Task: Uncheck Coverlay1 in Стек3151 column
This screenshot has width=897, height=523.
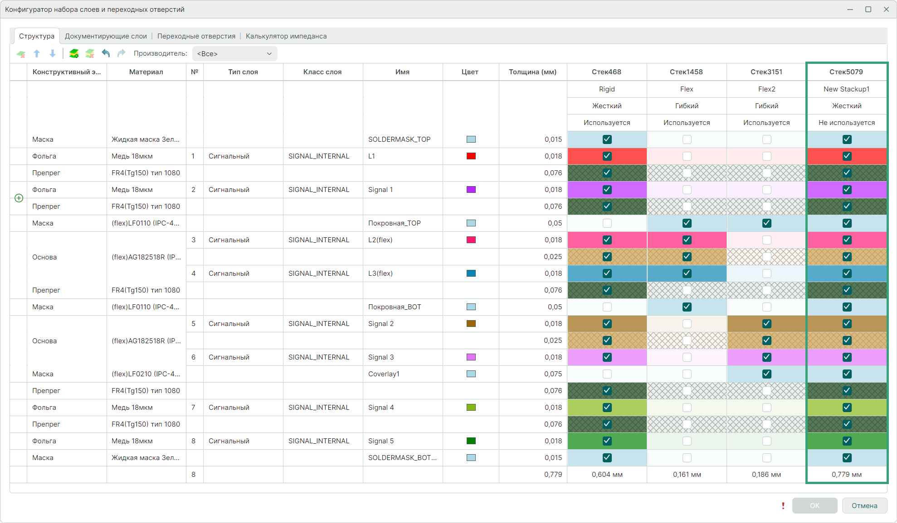Action: coord(766,374)
